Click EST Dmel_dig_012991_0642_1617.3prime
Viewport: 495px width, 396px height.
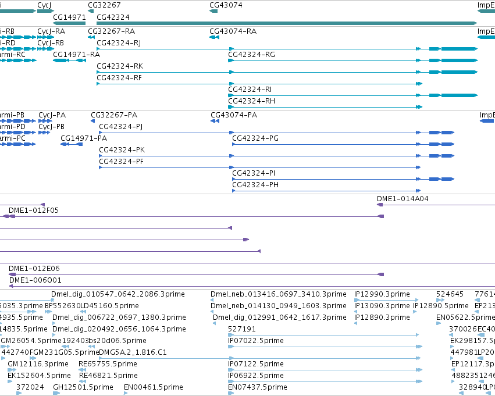[280, 317]
